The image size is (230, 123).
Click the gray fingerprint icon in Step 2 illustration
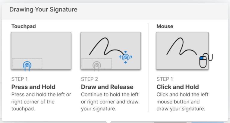97,66
